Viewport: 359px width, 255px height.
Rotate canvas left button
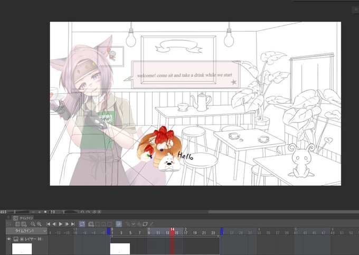coord(82,212)
